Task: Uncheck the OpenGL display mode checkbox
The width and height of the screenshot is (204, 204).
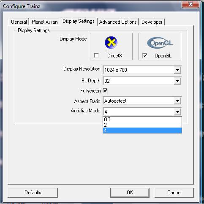Action: click(145, 55)
